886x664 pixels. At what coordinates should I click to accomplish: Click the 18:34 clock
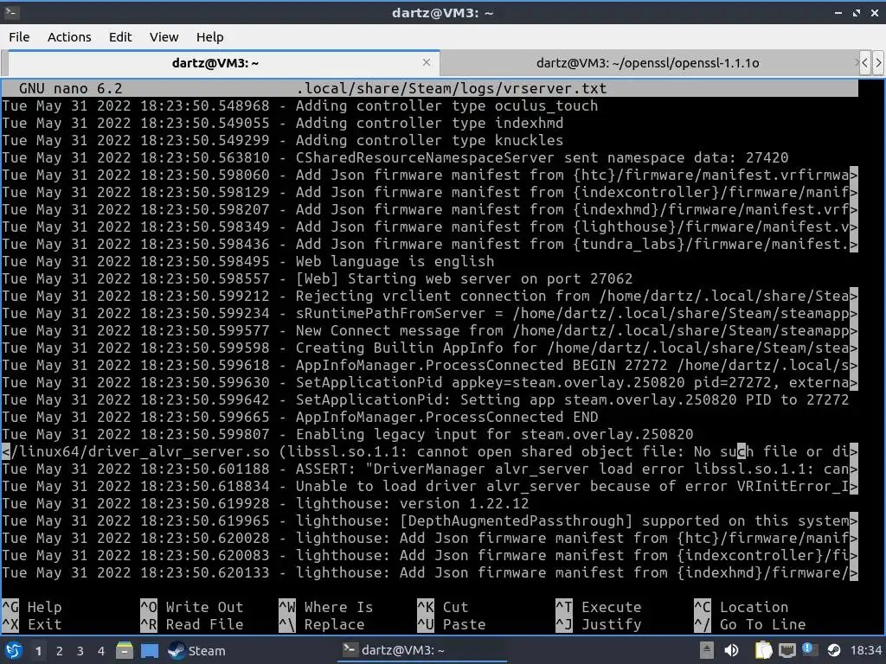click(x=865, y=650)
